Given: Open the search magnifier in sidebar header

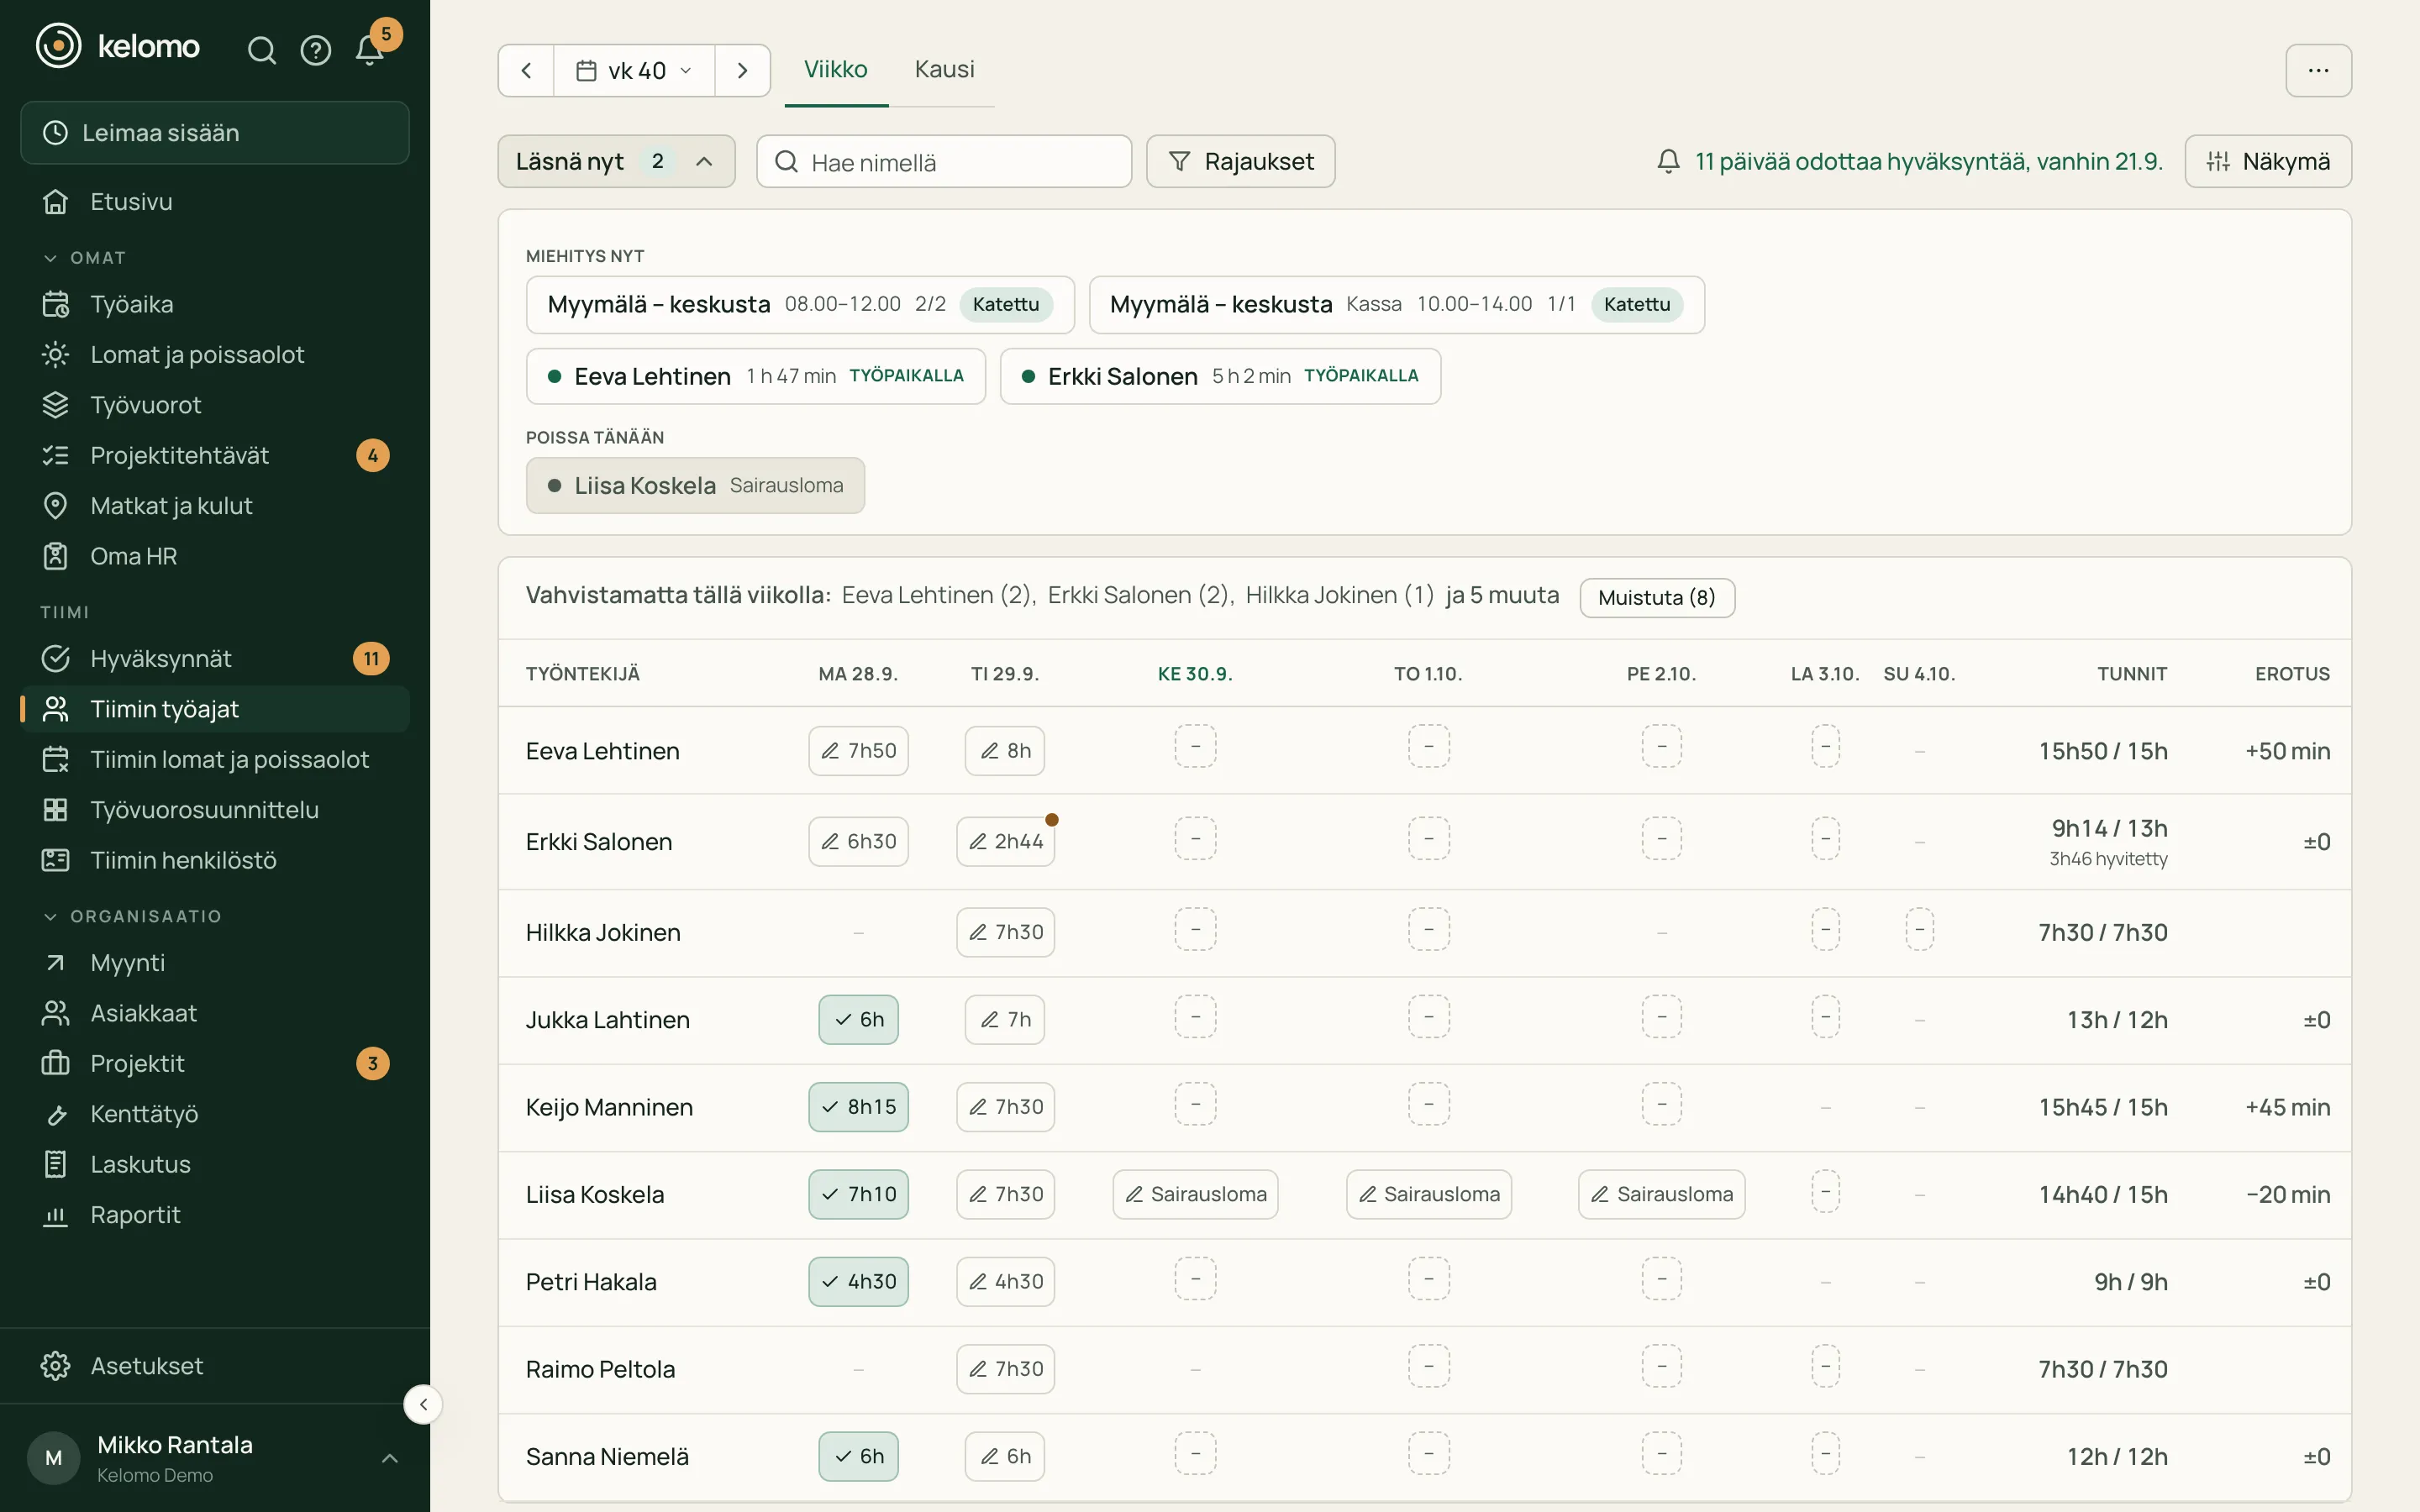Looking at the screenshot, I should tap(261, 50).
